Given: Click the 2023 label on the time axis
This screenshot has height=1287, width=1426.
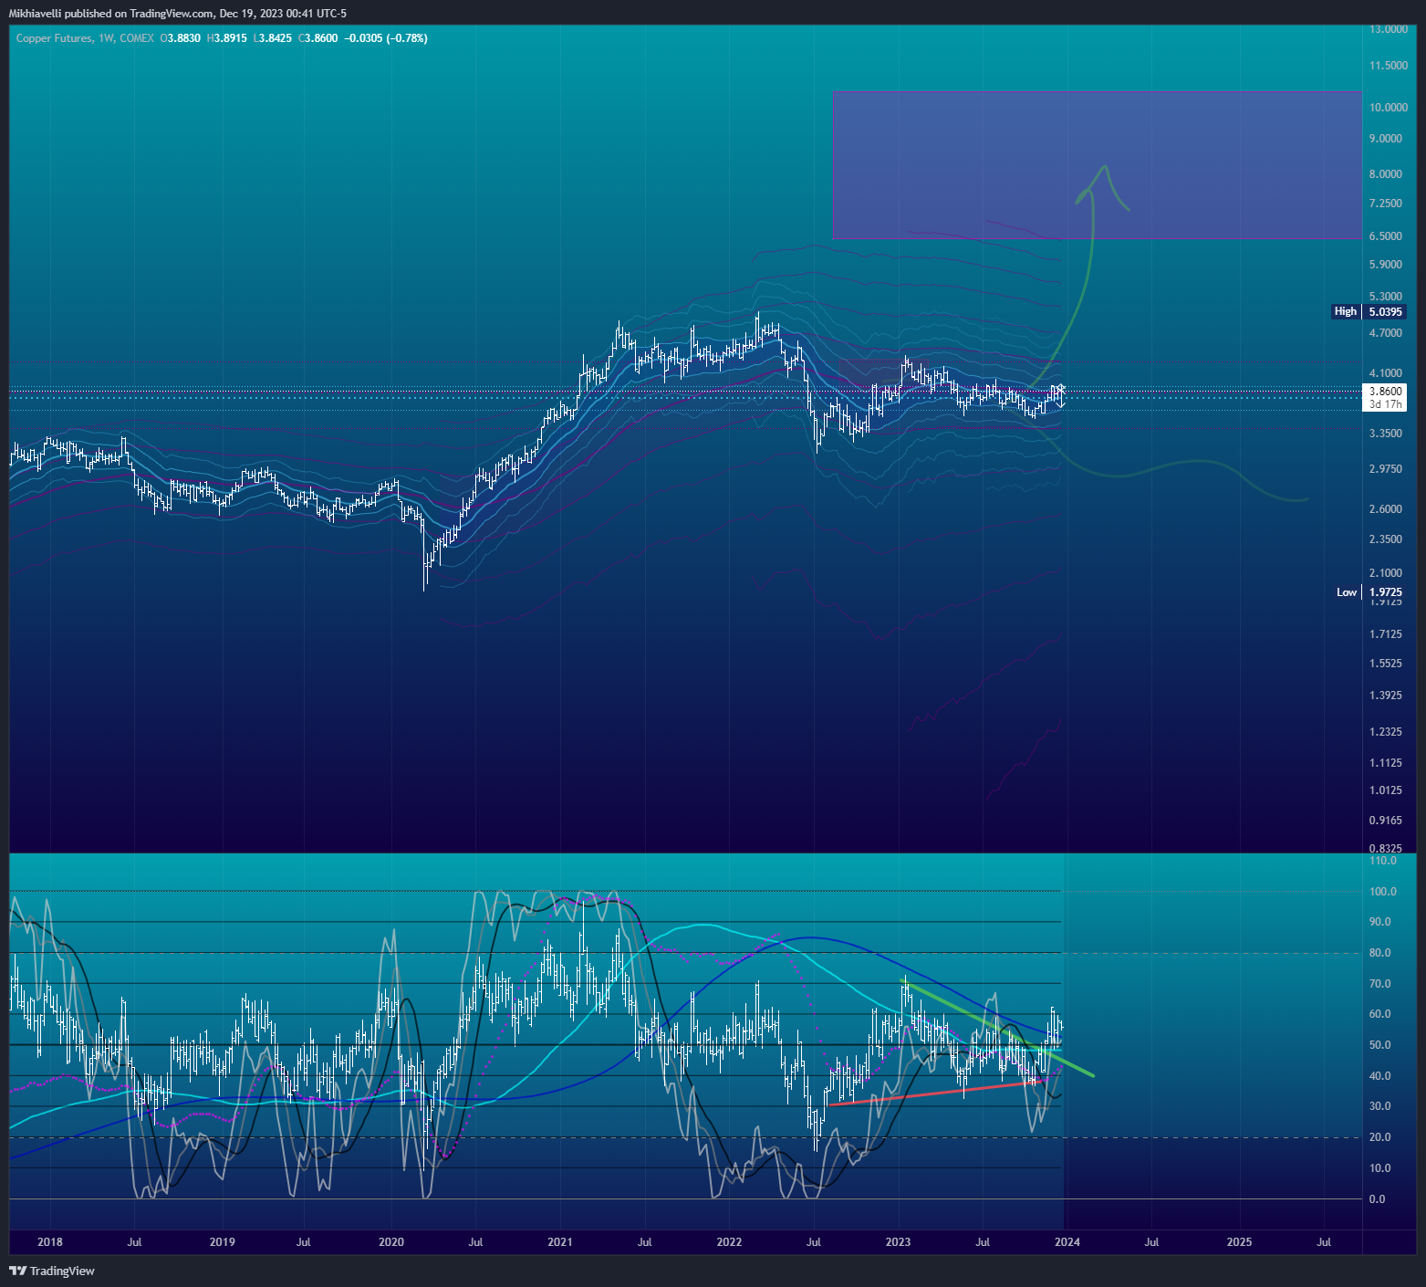Looking at the screenshot, I should pos(899,1242).
